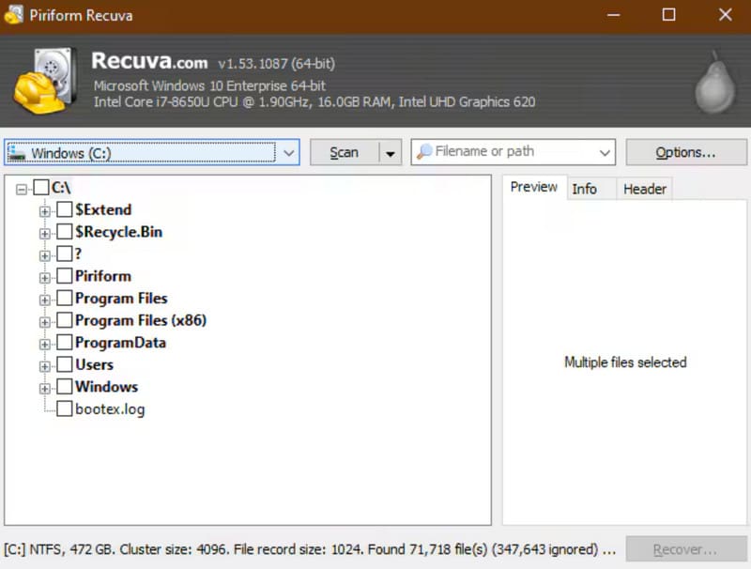Screen dimensions: 751x569
Task: Click 'Microsoft Windows 10 Enterprise 64-bit' text
Action: click(x=209, y=85)
